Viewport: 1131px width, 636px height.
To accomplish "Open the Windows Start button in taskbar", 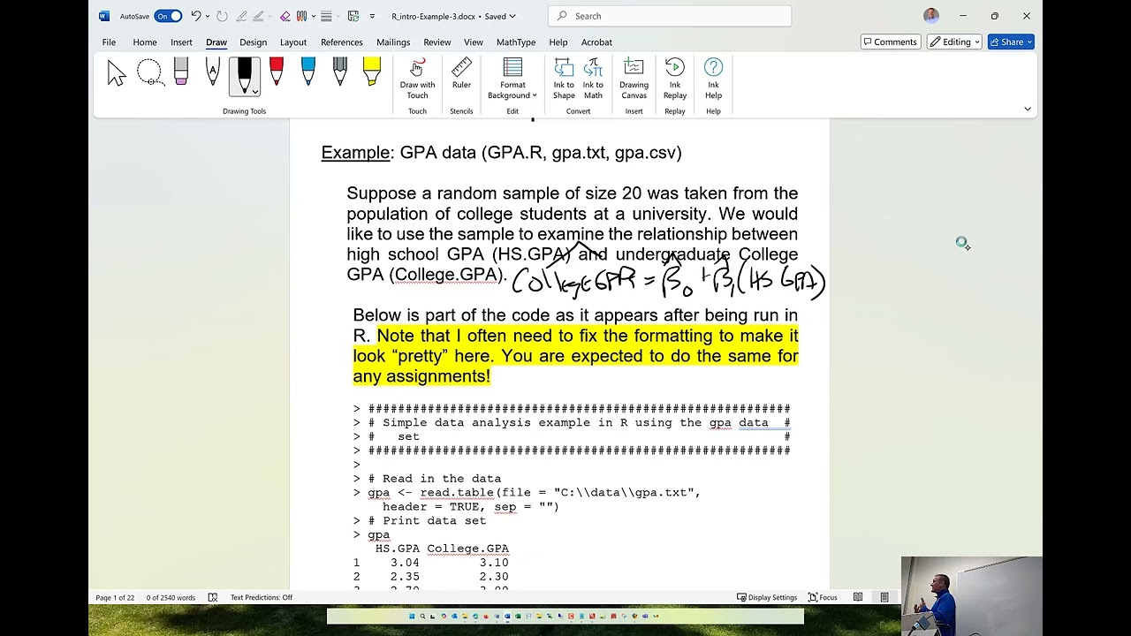I will click(411, 616).
